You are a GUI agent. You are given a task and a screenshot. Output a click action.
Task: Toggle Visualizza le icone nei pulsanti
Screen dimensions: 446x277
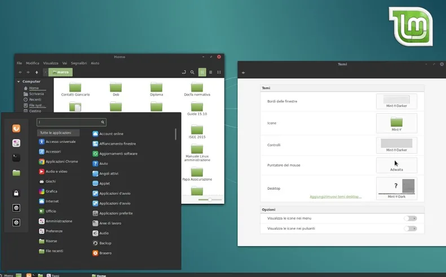click(410, 229)
